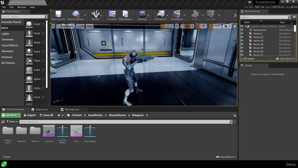
Task: Open the Modes toolbar icon
Action: click(x=95, y=15)
